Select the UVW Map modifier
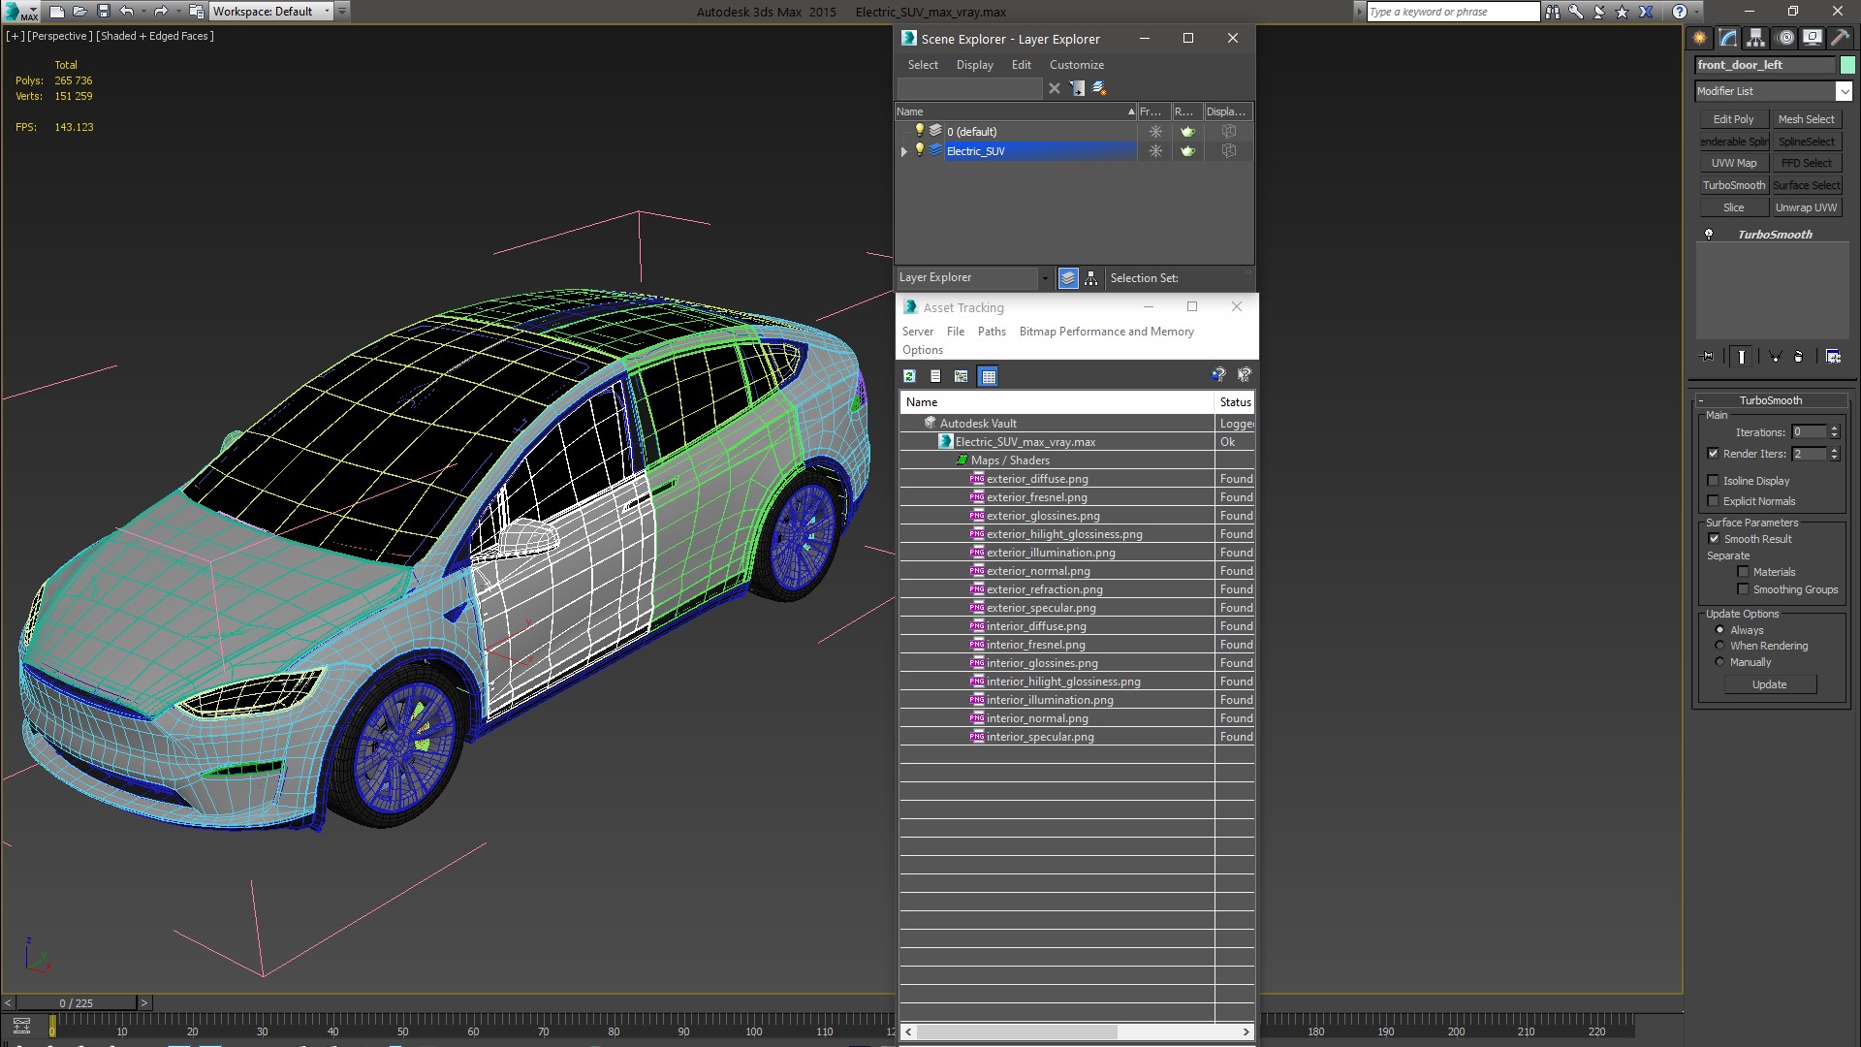 tap(1733, 162)
